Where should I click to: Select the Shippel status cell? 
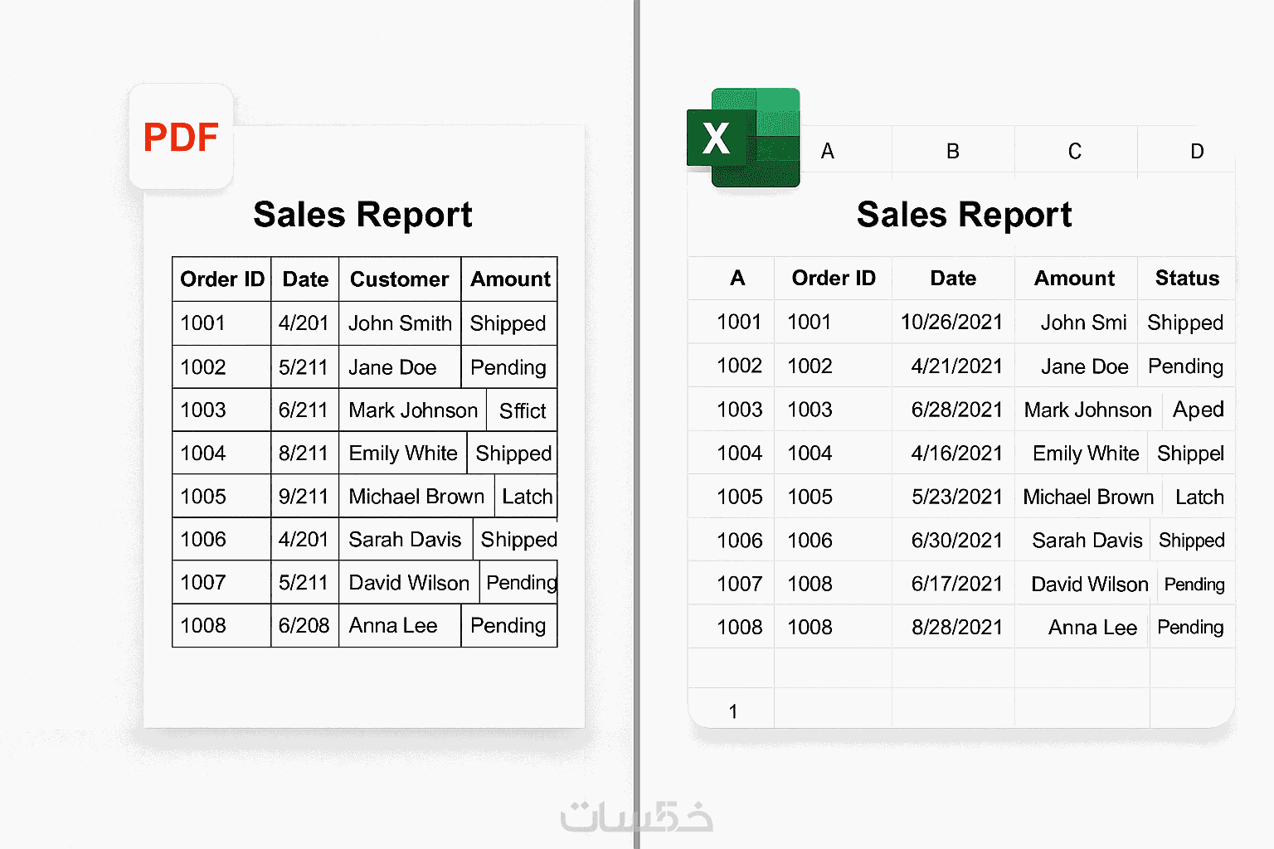[1190, 454]
